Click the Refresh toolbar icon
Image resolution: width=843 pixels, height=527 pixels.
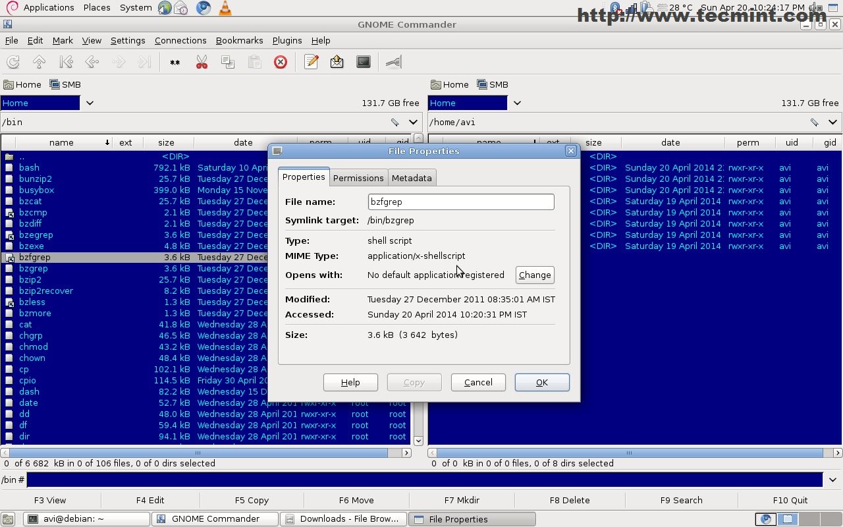pyautogui.click(x=13, y=62)
